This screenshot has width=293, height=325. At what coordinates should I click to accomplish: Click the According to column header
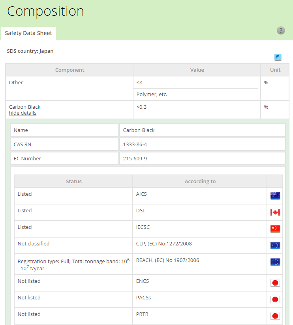[x=200, y=182]
